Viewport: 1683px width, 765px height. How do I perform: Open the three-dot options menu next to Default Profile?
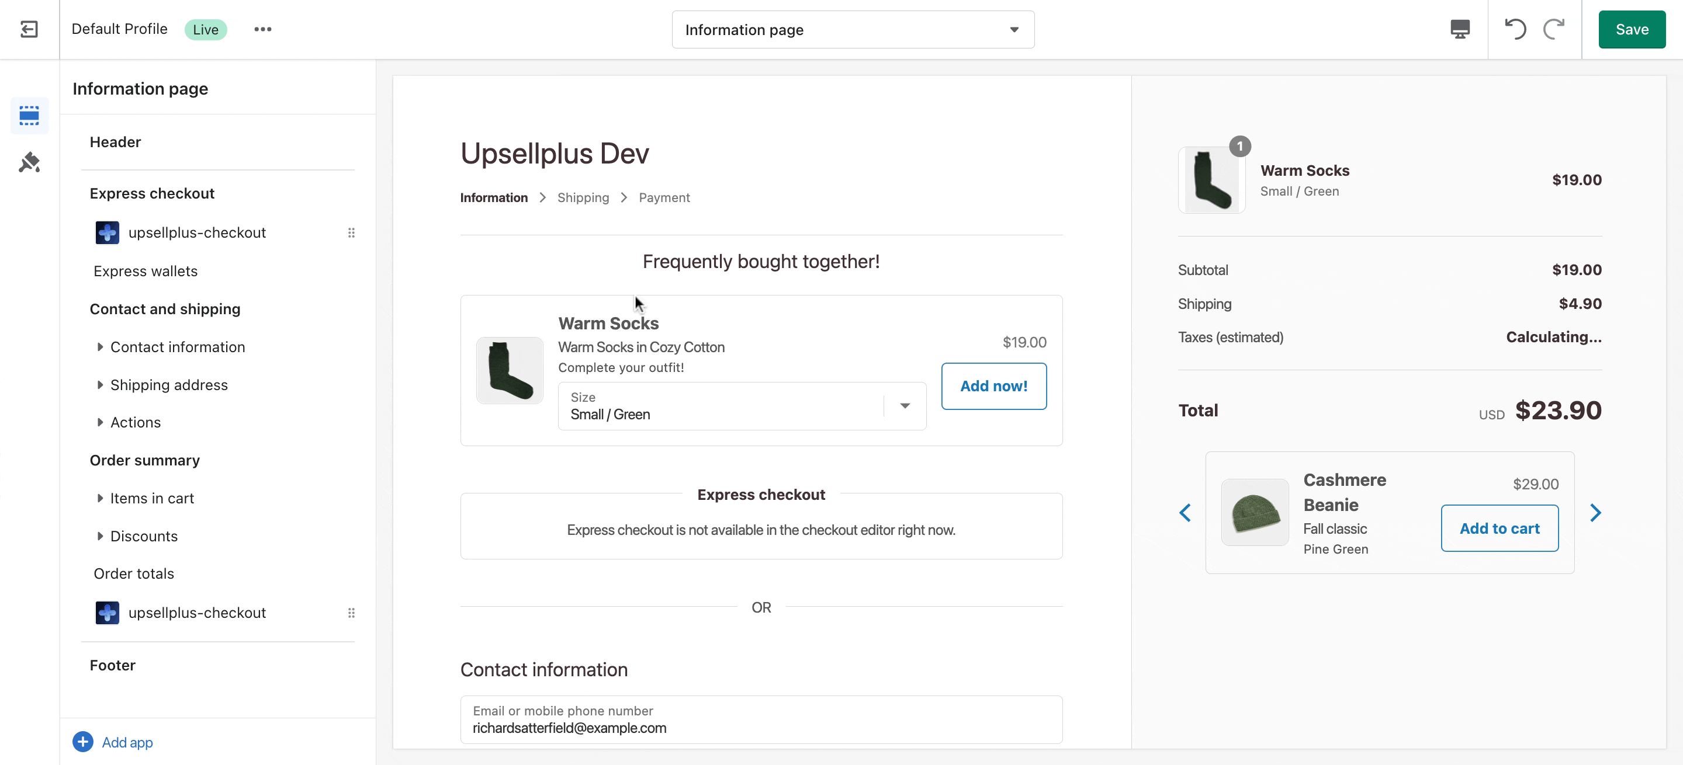tap(262, 29)
